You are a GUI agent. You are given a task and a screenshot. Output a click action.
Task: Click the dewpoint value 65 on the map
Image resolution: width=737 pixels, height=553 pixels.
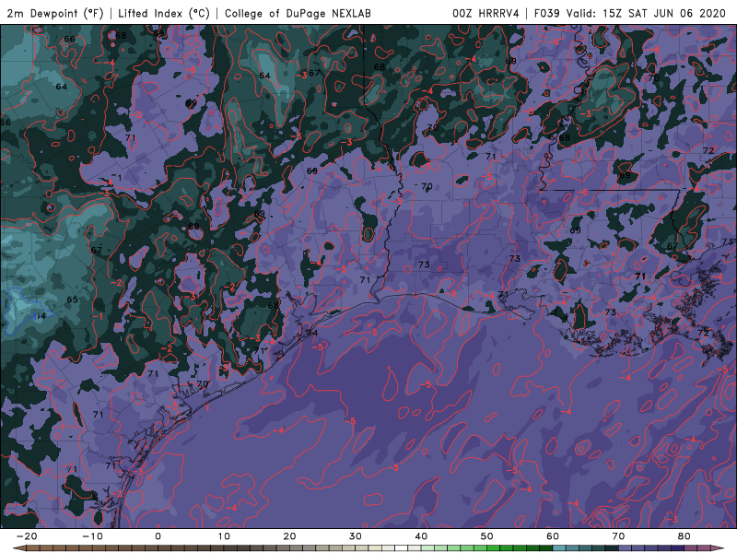73,300
